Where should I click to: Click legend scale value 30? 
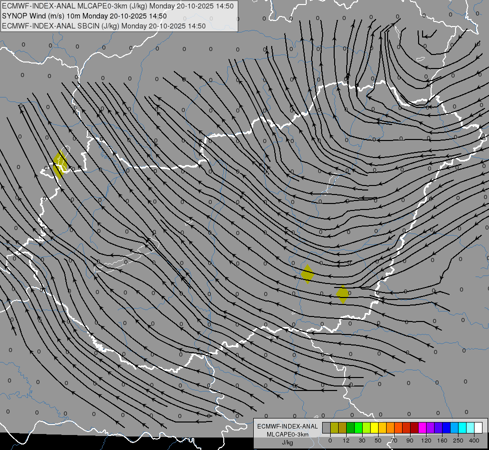pos(362,440)
